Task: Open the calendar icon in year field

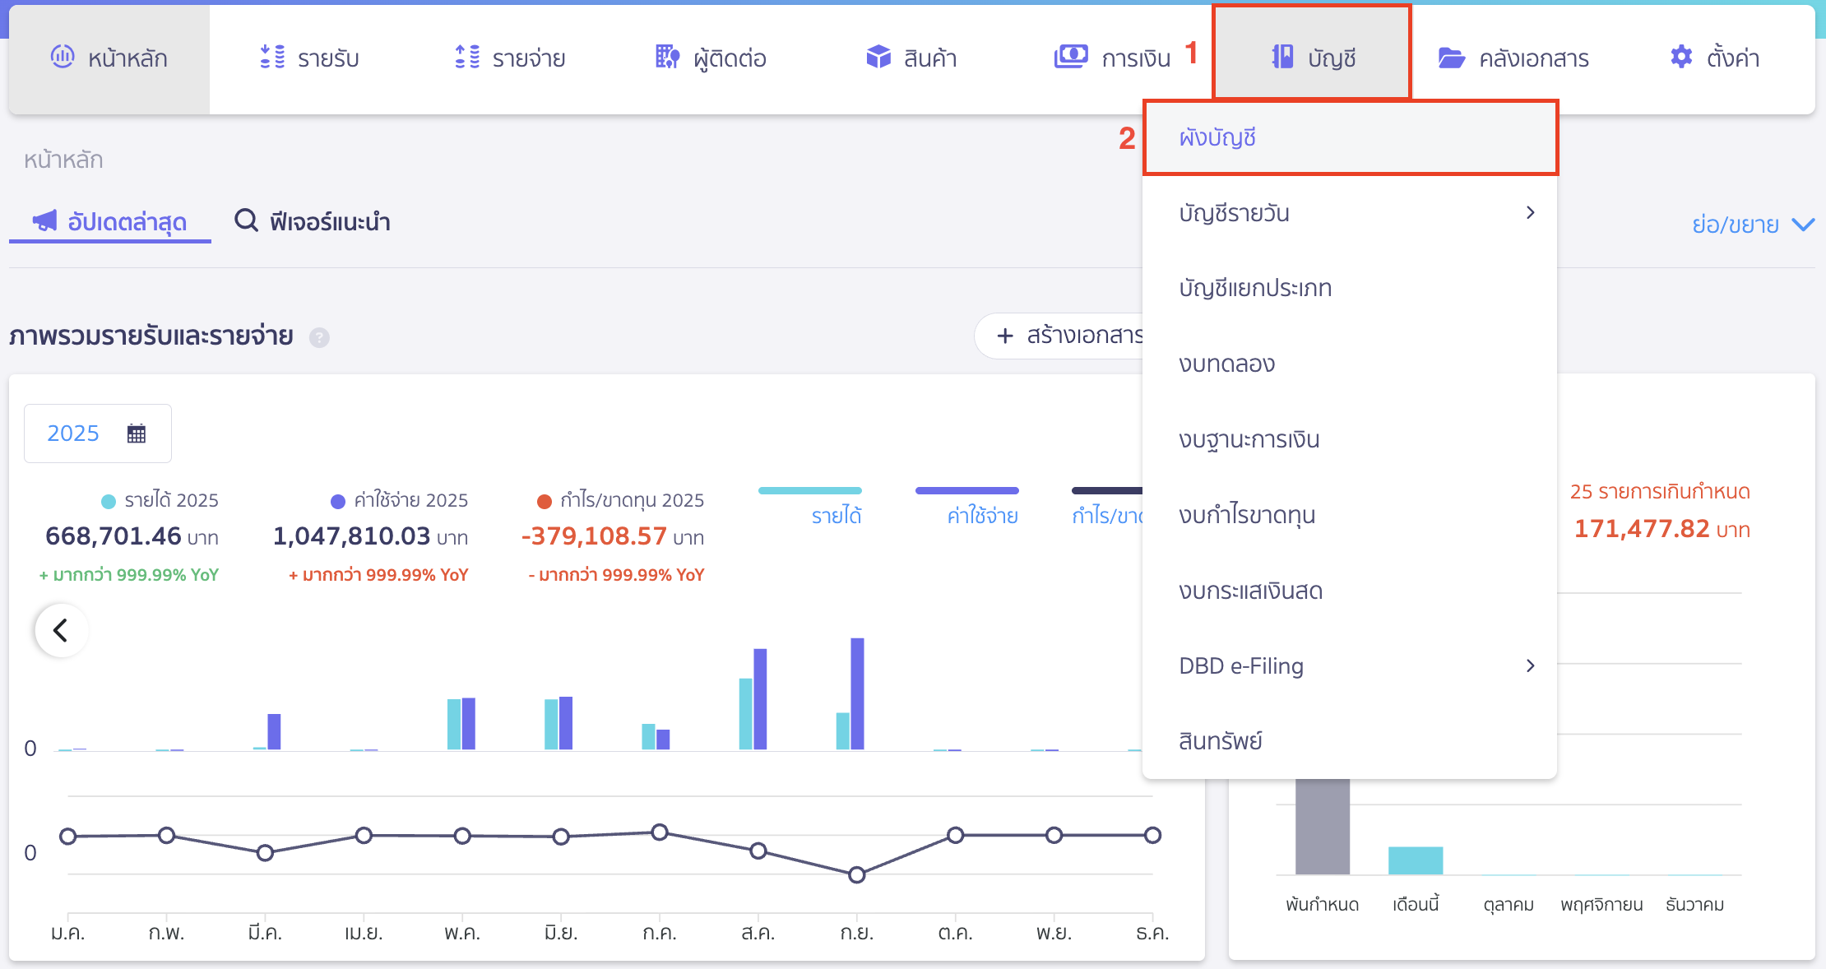Action: (x=137, y=433)
